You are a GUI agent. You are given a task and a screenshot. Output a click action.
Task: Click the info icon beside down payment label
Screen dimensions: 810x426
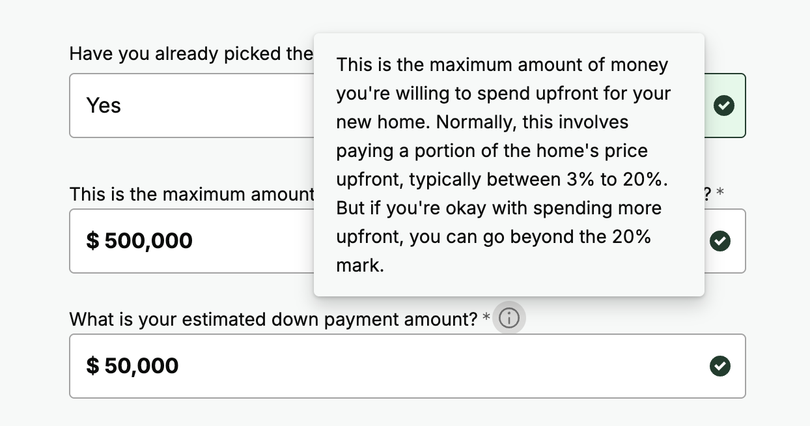(x=509, y=319)
